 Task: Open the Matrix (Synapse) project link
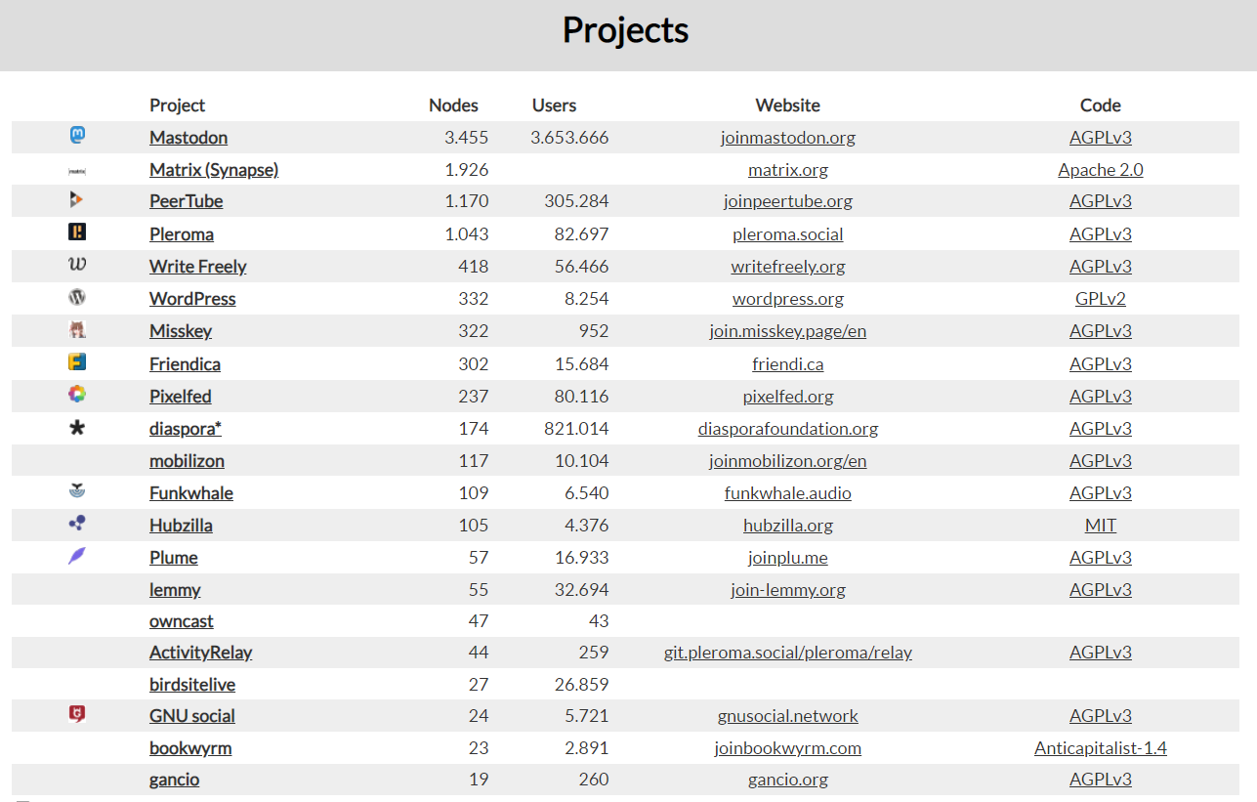[214, 170]
